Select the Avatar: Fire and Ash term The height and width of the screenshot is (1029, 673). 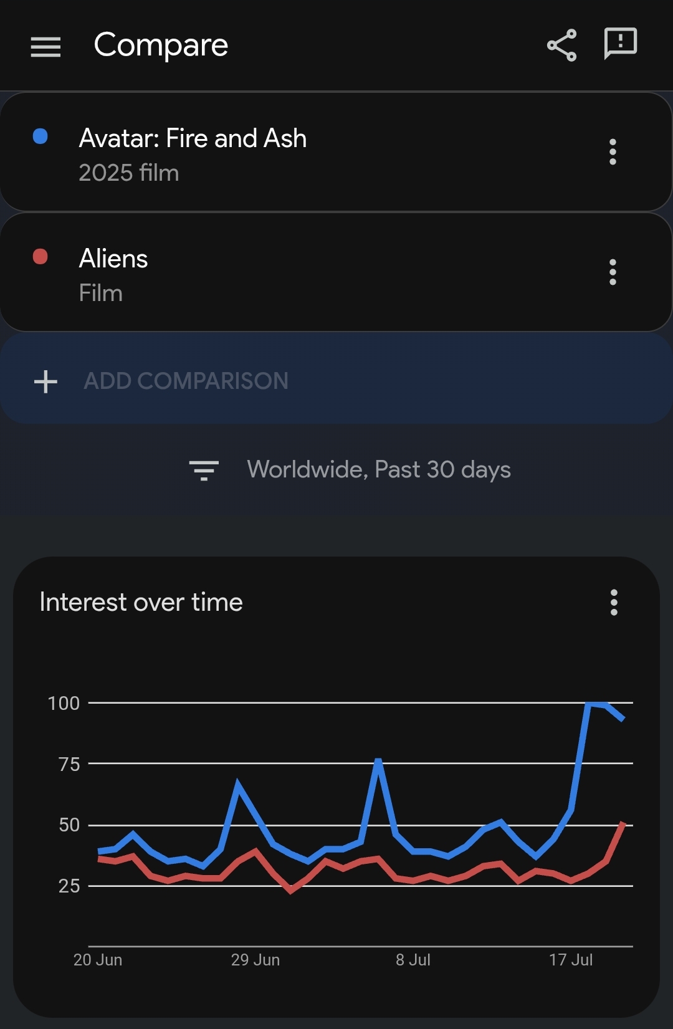pyautogui.click(x=193, y=138)
